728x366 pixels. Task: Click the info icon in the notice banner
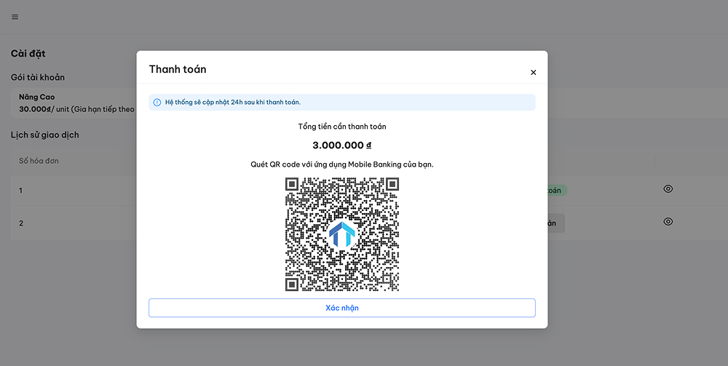point(157,103)
